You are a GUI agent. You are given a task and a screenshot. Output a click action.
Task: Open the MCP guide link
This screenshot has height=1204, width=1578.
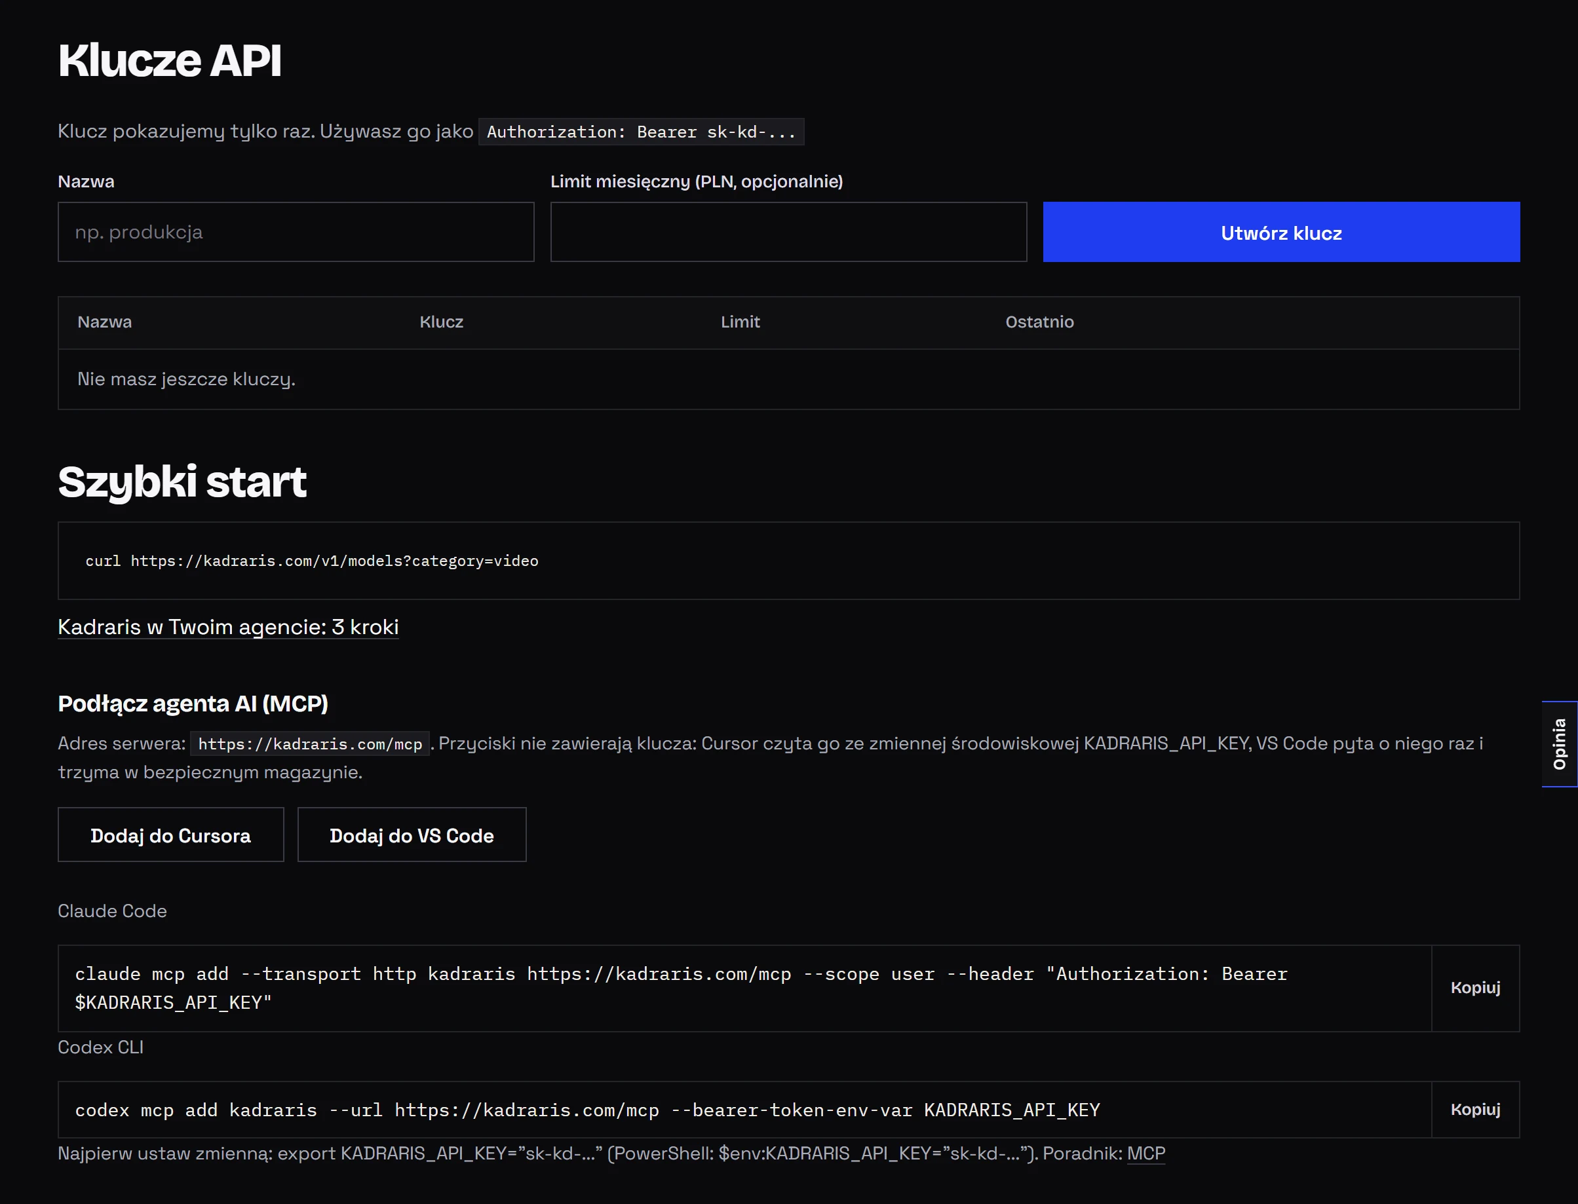(x=1145, y=1154)
